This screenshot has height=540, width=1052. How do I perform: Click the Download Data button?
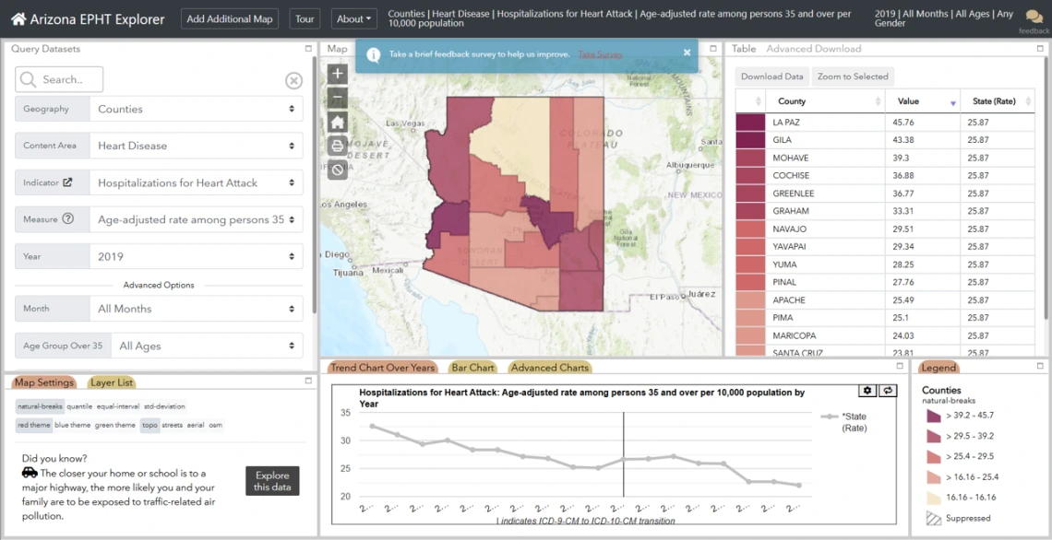(771, 76)
